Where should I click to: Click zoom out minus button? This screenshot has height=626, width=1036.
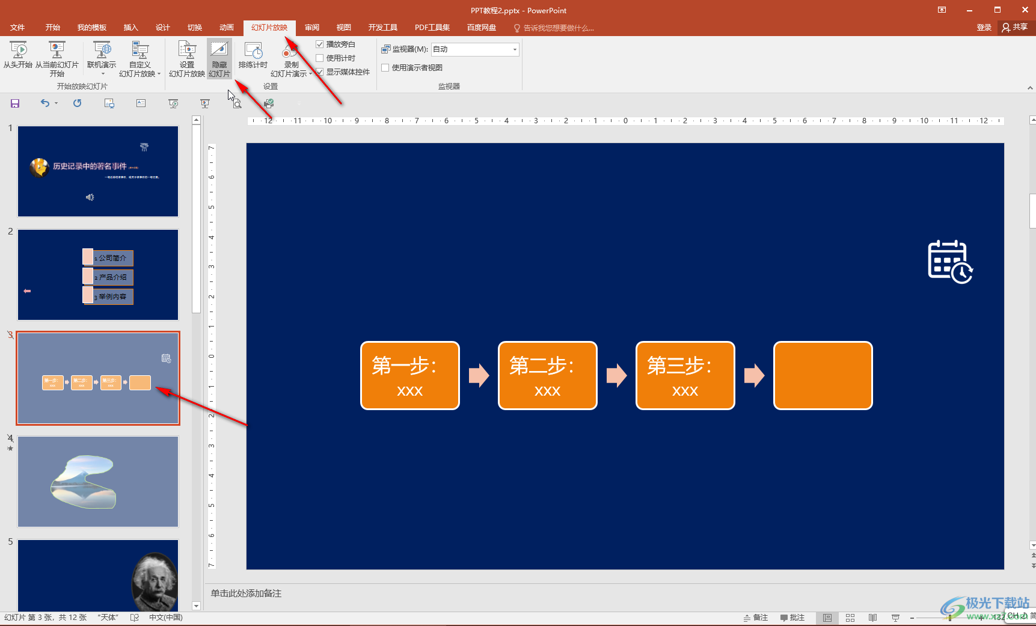pyautogui.click(x=912, y=618)
